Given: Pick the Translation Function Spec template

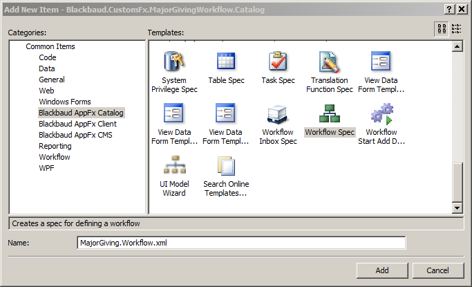Looking at the screenshot, I should pyautogui.click(x=330, y=63).
